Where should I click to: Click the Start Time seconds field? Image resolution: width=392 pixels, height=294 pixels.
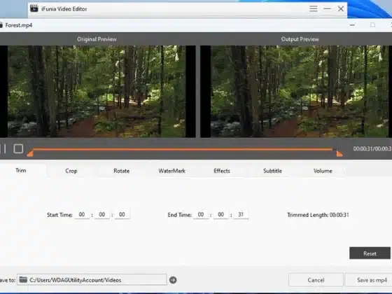[x=122, y=214]
